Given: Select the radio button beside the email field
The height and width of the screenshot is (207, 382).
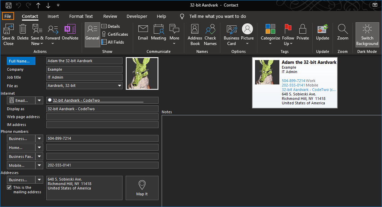Looking at the screenshot, I should [49, 100].
